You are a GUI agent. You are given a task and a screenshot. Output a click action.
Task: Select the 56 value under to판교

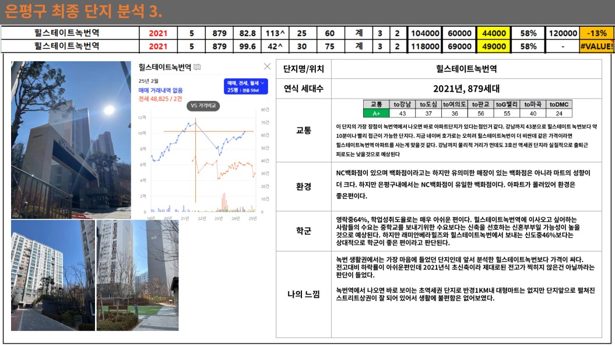tap(481, 114)
